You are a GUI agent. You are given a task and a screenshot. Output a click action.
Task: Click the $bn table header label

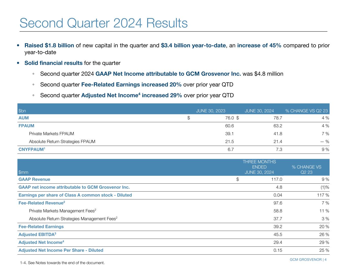pyautogui.click(x=22, y=111)
